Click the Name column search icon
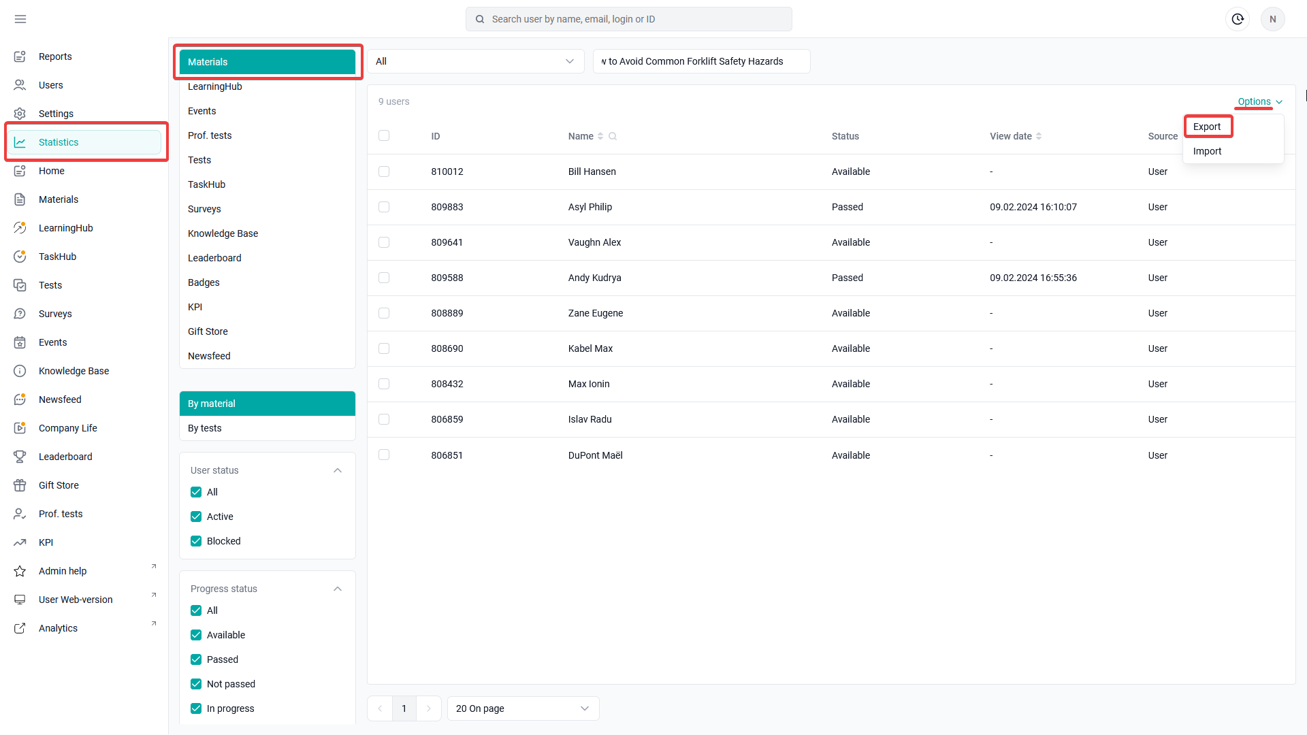The width and height of the screenshot is (1307, 735). point(613,136)
